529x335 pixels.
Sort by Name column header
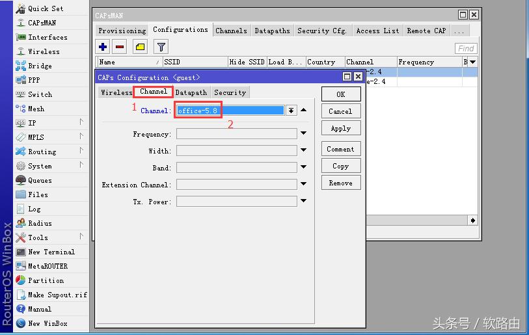pyautogui.click(x=130, y=62)
